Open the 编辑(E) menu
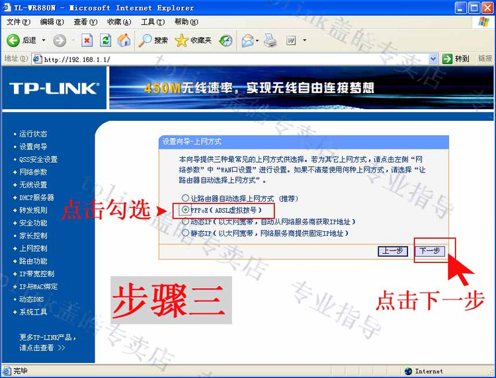 point(52,22)
